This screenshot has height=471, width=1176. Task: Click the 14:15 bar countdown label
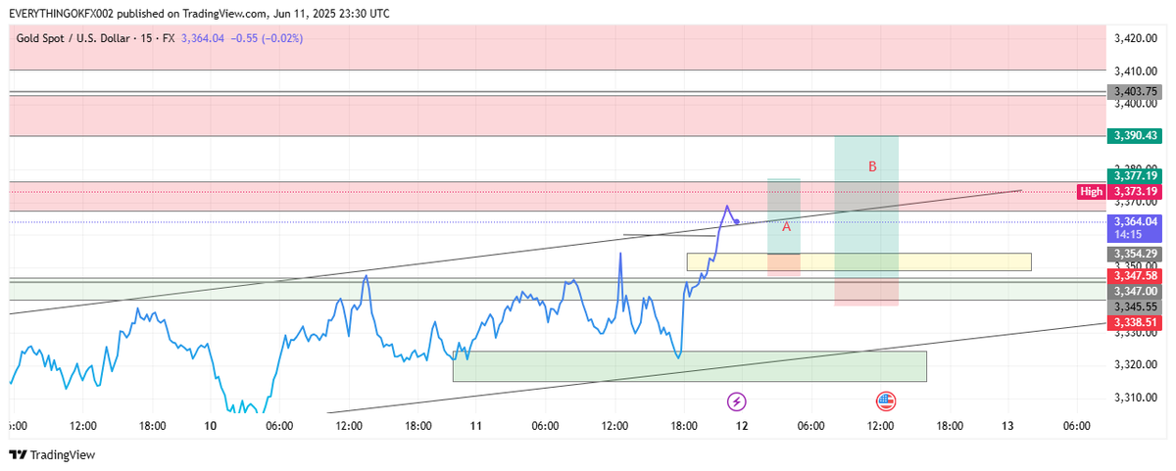[1127, 235]
